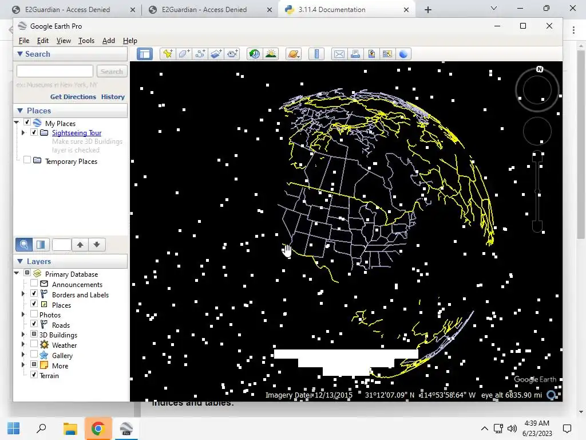Open search History link
Screen dimensions: 586x440
click(113, 96)
